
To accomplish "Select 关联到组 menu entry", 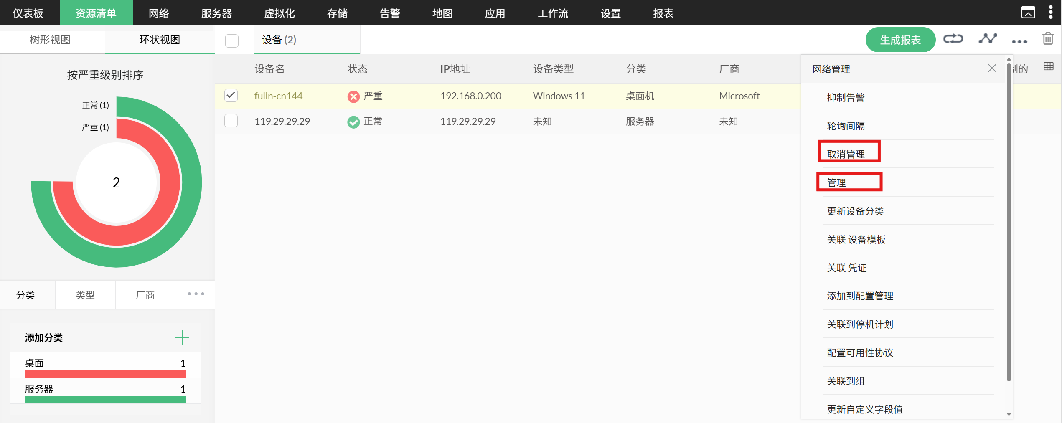I will [x=908, y=381].
